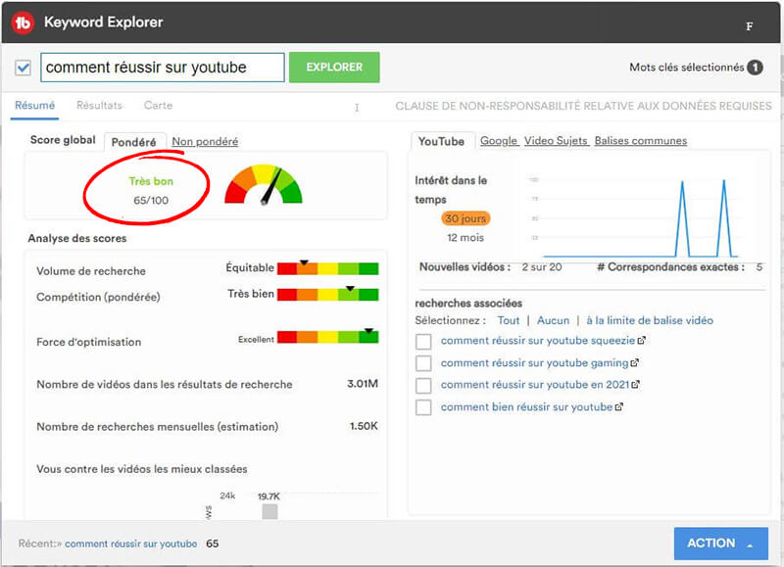Expand the ACTION dropdown button
Screen dimensions: 784x567
(x=720, y=543)
